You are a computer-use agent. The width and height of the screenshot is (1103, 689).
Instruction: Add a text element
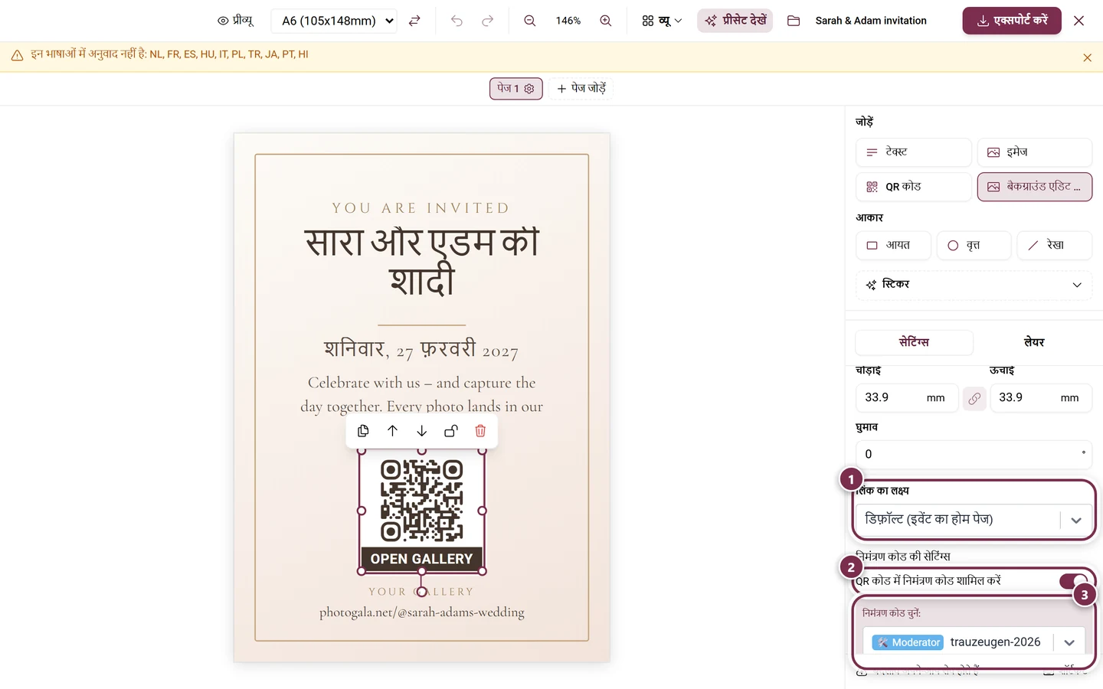tap(913, 152)
